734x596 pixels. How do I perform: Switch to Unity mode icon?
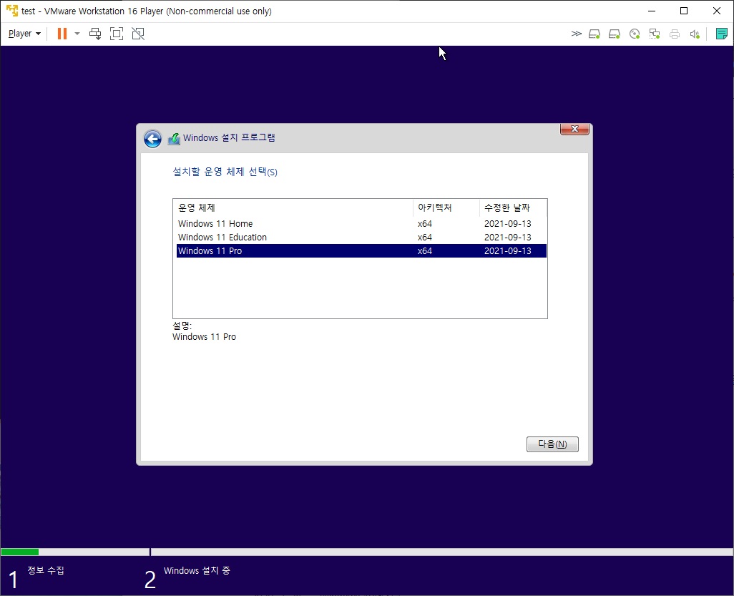click(138, 34)
